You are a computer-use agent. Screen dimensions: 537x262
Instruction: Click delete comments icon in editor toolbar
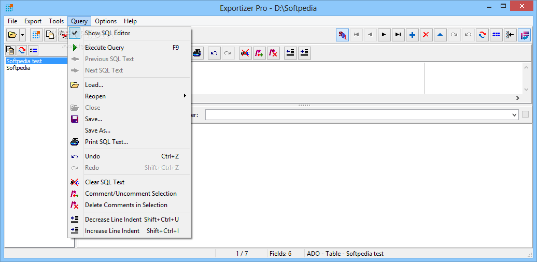pyautogui.click(x=273, y=53)
